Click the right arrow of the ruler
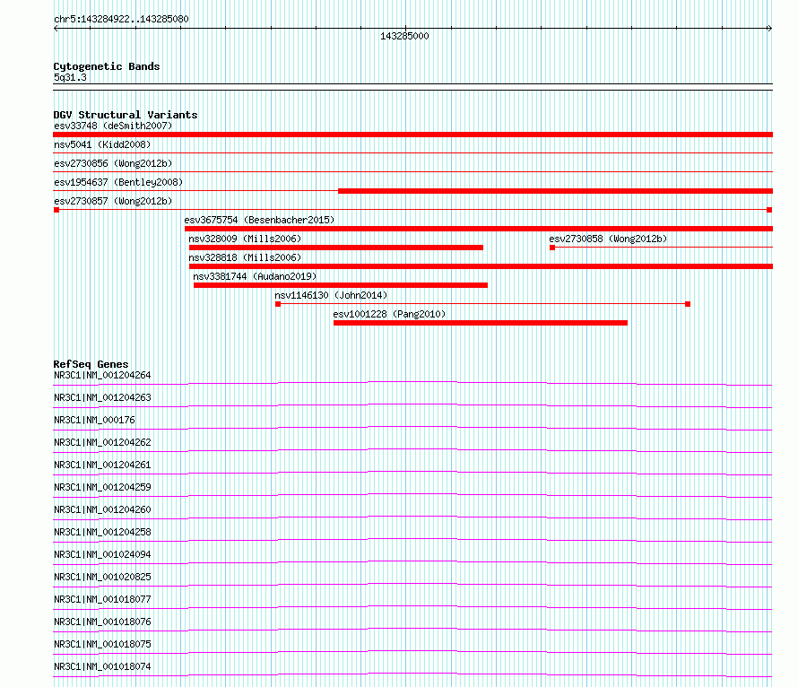This screenshot has height=687, width=798. [769, 29]
